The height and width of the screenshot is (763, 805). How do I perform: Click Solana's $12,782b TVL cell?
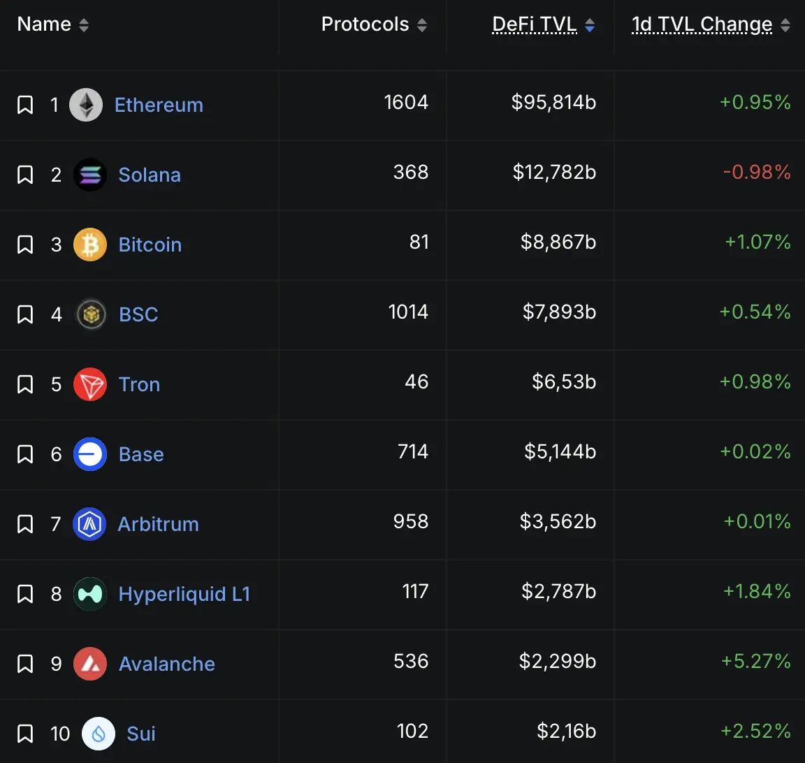click(x=554, y=173)
